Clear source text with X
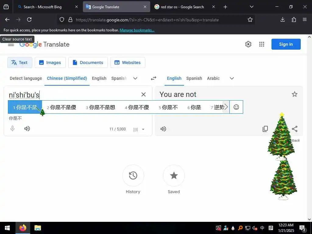This screenshot has height=234, width=312. click(144, 94)
